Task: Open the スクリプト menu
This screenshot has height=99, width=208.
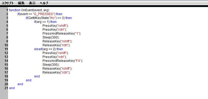Action: (8, 3)
